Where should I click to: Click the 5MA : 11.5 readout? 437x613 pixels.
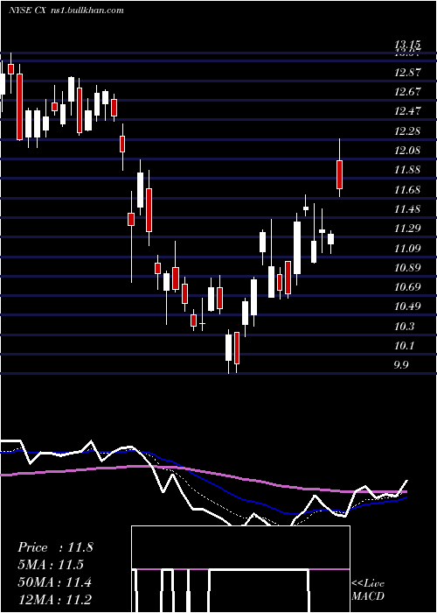[x=51, y=565]
